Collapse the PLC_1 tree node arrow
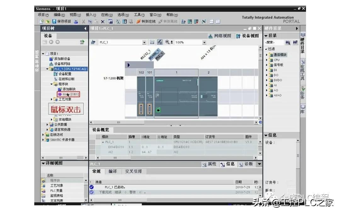Screen dimensions: 340x213 47,69
